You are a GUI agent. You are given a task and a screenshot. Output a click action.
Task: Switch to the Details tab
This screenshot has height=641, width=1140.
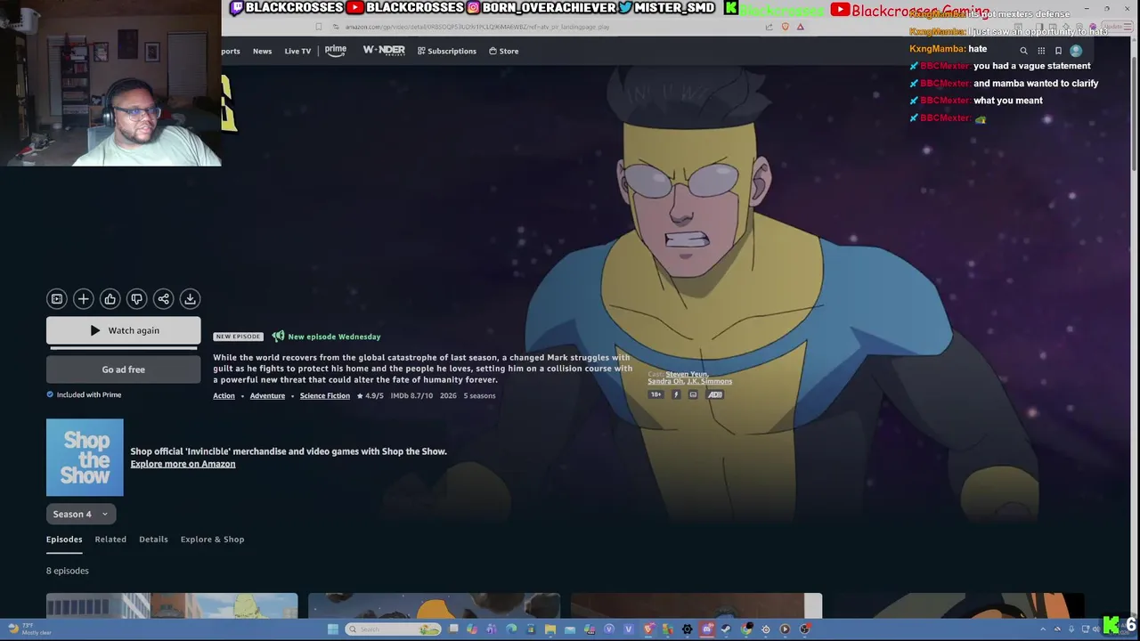(x=153, y=540)
